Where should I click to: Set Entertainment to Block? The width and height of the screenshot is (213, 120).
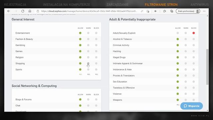96,33
